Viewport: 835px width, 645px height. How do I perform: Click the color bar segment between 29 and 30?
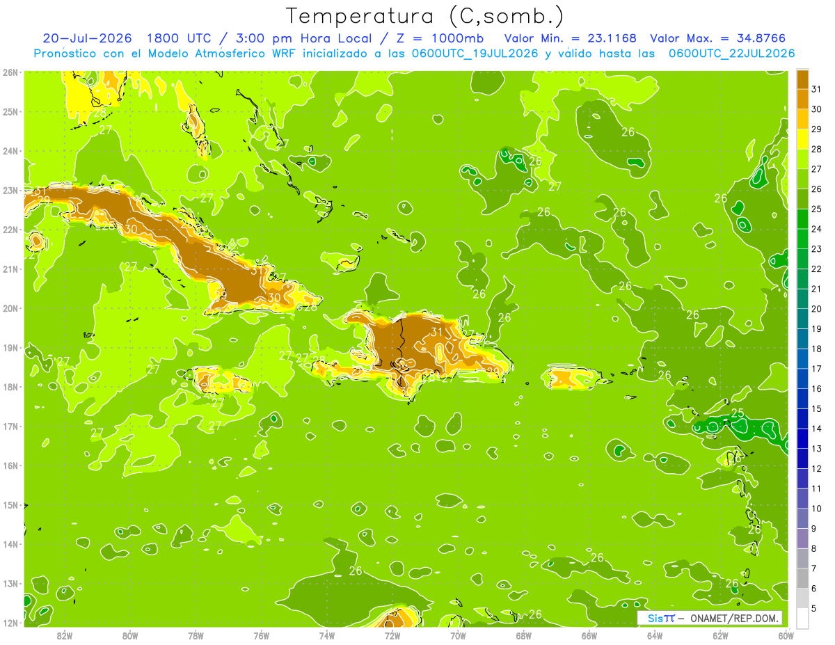[x=802, y=119]
